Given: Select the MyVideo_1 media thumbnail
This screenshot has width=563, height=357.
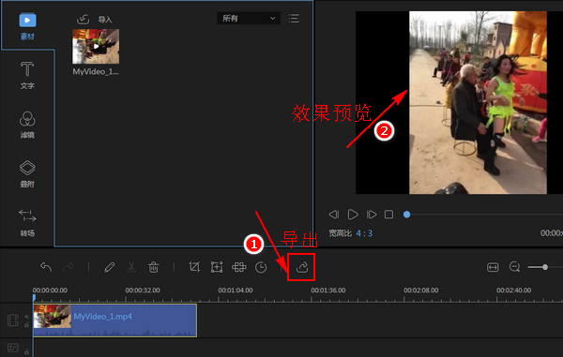Looking at the screenshot, I should coord(96,47).
